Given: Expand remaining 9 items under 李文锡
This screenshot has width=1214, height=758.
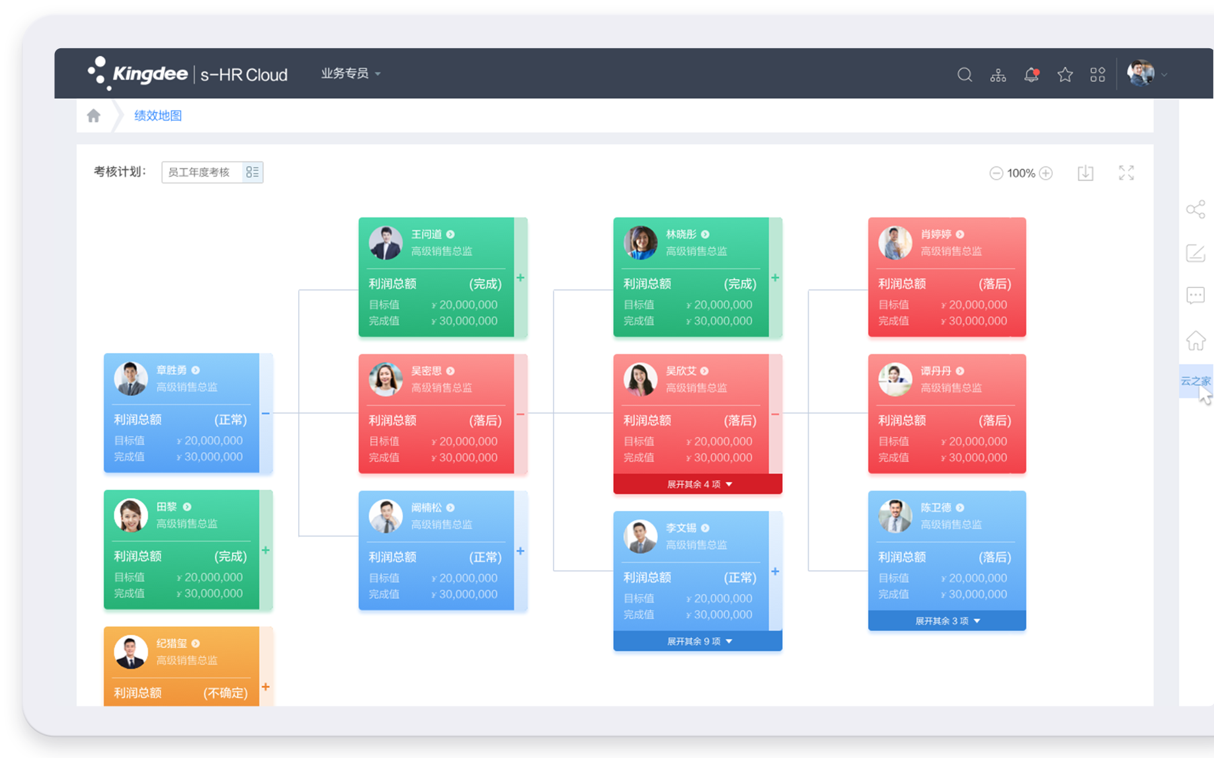Looking at the screenshot, I should click(x=698, y=641).
